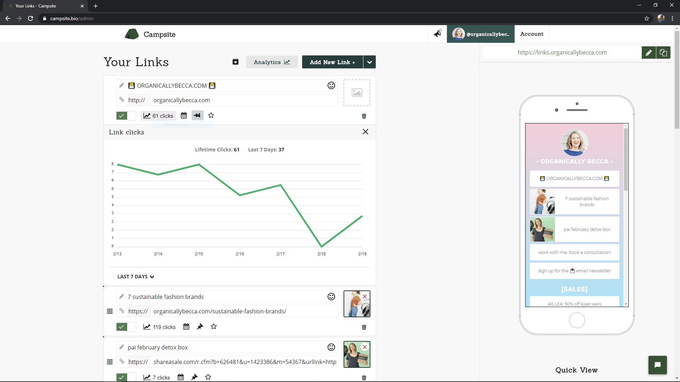Open the Account menu
Viewport: 680px width, 382px height.
pyautogui.click(x=532, y=34)
